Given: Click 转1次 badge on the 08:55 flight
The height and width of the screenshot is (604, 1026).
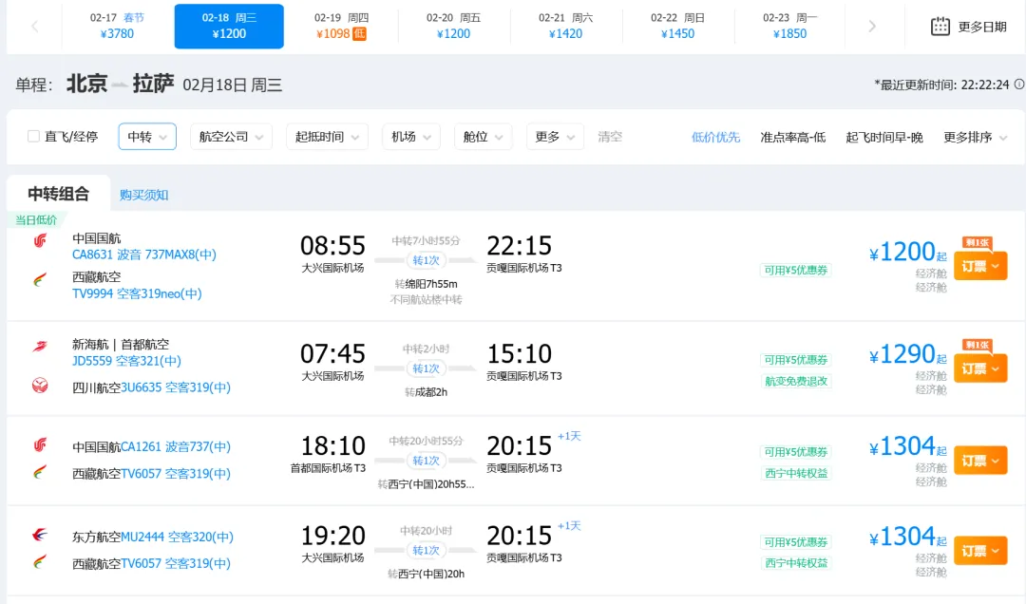Looking at the screenshot, I should tap(426, 260).
